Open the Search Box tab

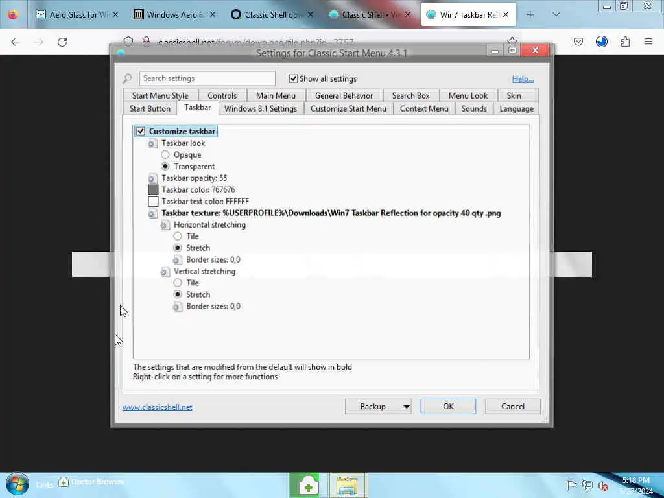(x=410, y=96)
